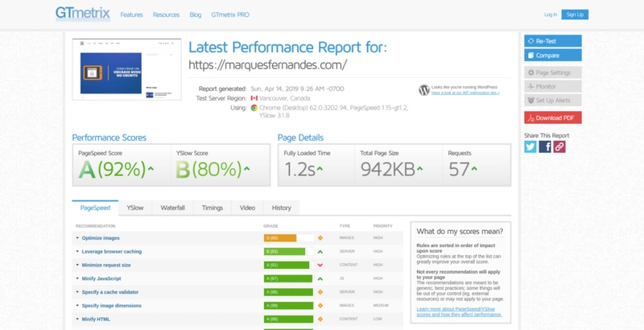This screenshot has width=644, height=330.
Task: Click the Log In link
Action: [x=551, y=14]
